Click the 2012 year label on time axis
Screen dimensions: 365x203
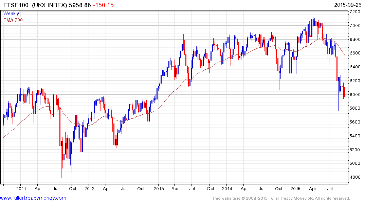[x=89, y=188]
